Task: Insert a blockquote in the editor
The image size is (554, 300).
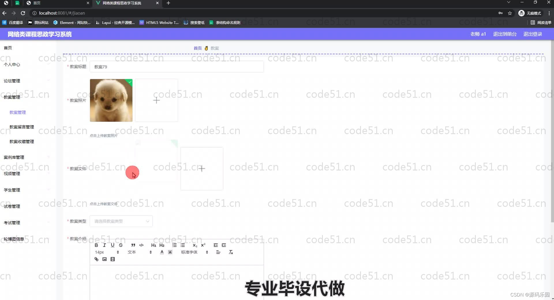Action: (133, 245)
